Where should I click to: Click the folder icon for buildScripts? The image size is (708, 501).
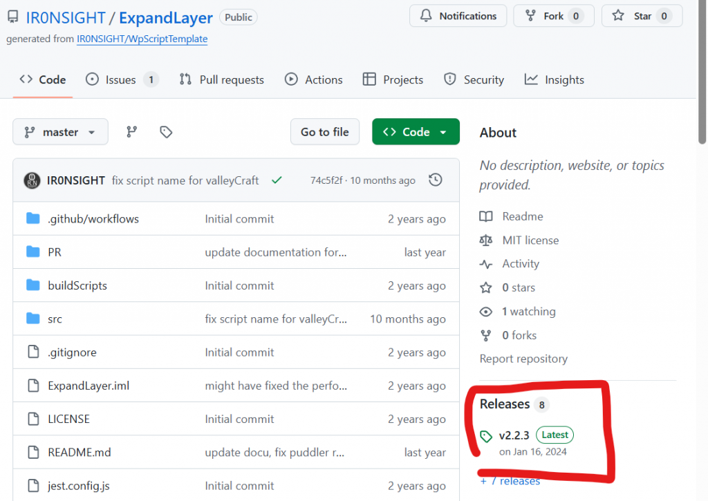(x=32, y=285)
